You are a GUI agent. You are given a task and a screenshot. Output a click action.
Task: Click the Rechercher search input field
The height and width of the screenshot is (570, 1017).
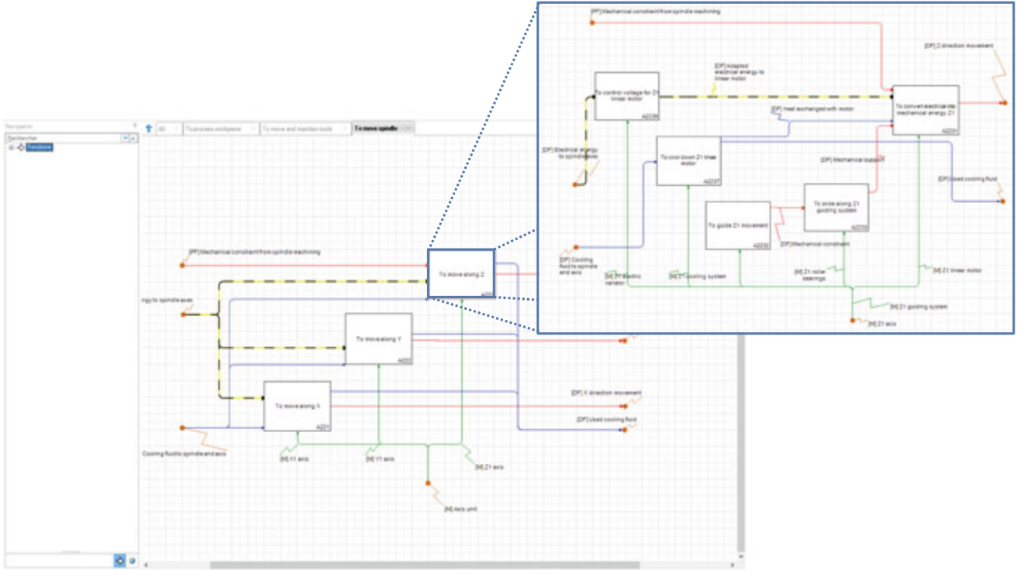coord(62,138)
